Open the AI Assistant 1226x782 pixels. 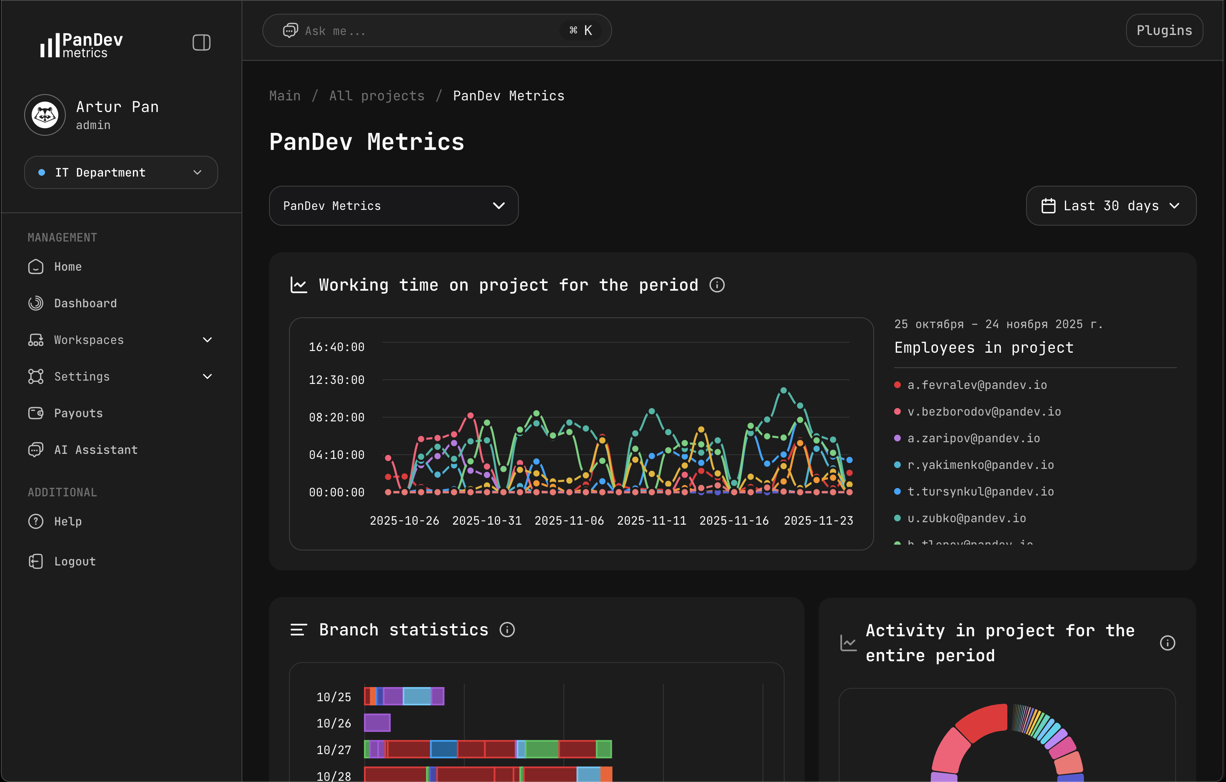(96, 450)
